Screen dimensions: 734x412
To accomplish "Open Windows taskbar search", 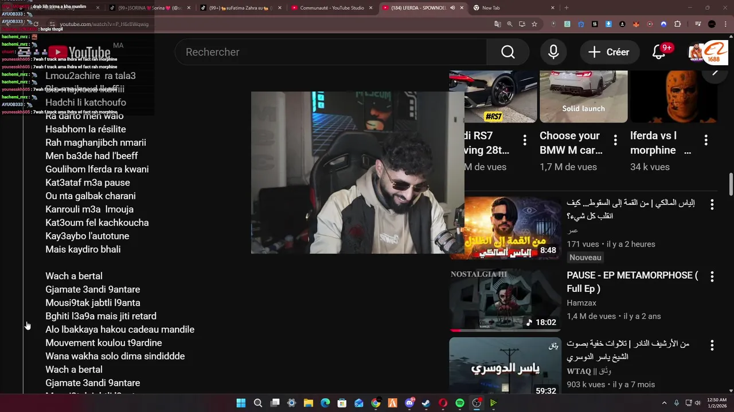I will click(x=258, y=403).
